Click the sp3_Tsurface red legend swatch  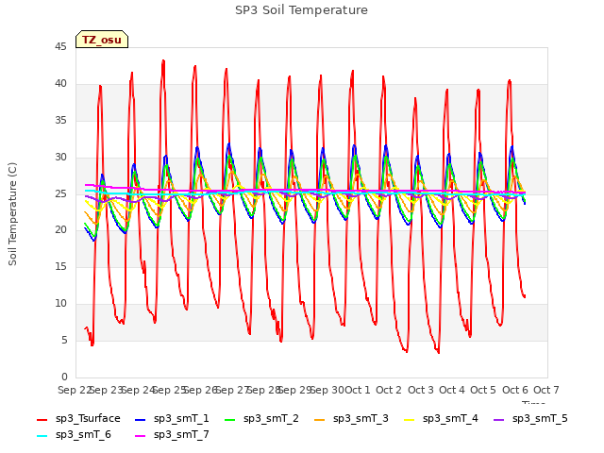click(x=42, y=419)
